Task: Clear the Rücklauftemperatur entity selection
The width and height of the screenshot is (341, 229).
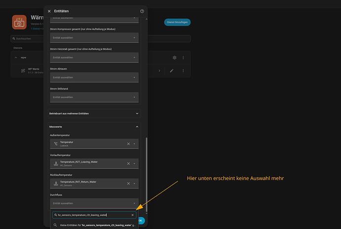Action: tap(128, 184)
